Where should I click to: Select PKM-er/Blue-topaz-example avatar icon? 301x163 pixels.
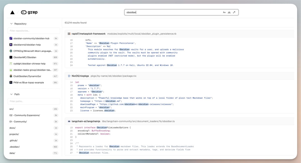[x=11, y=82]
